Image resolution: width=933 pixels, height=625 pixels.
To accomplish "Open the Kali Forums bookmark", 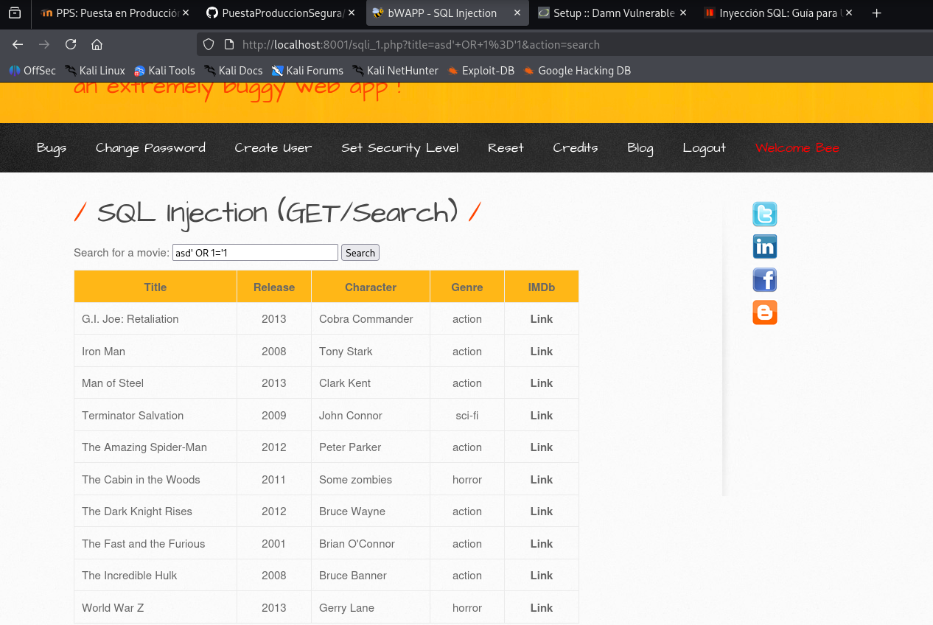I will [307, 71].
